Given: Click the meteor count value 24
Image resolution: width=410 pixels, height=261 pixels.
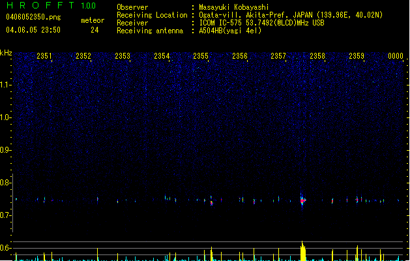Looking at the screenshot, I should click(95, 30).
